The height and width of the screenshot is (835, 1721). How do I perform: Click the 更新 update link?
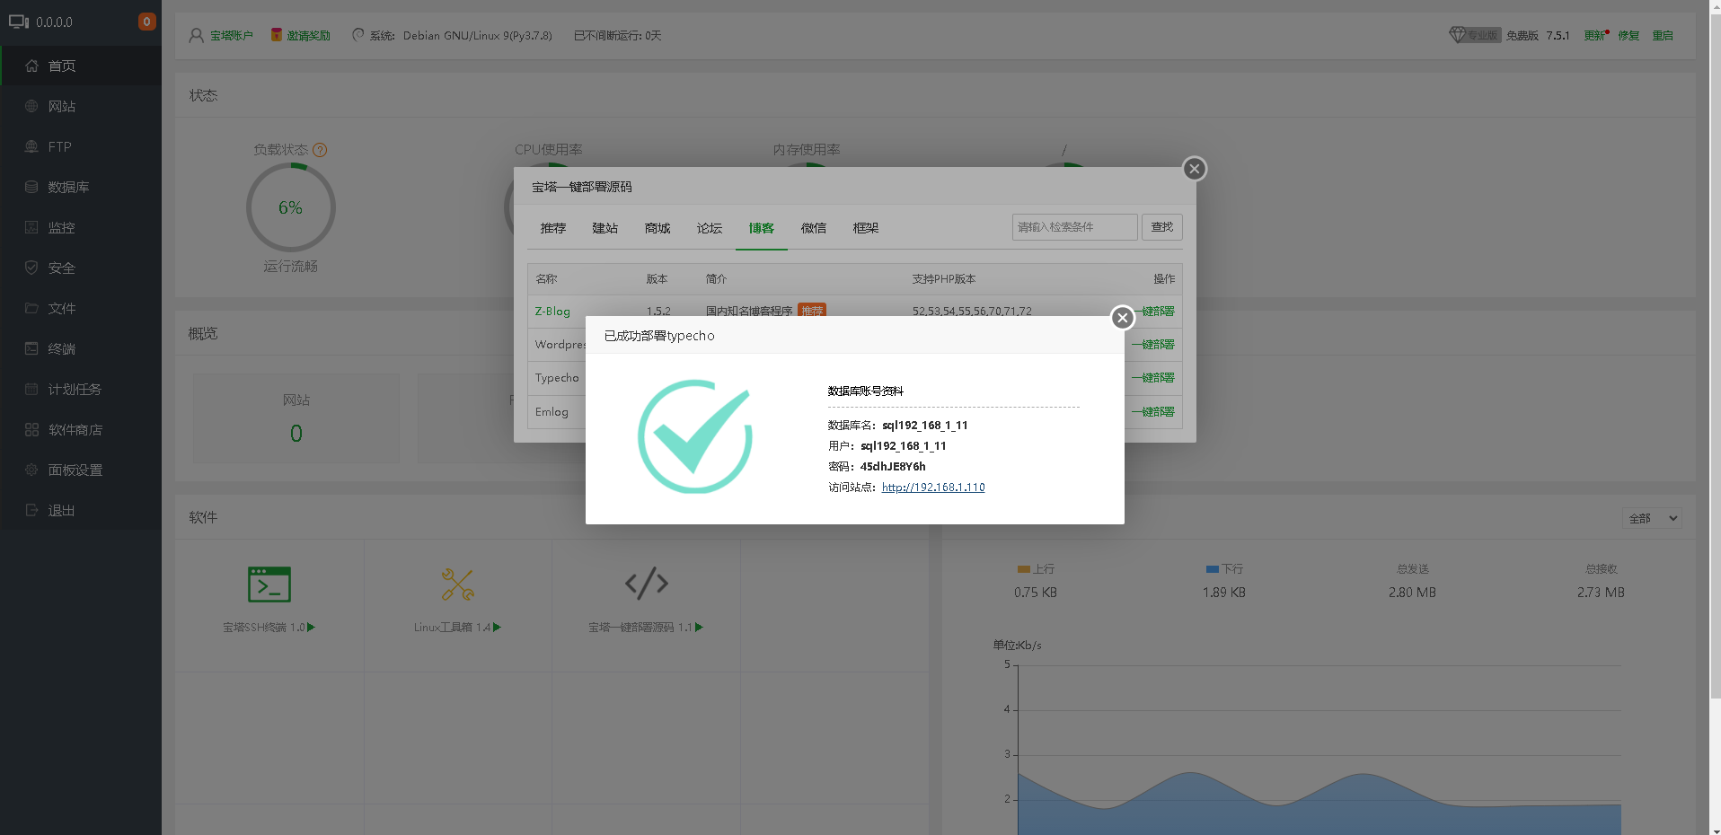tap(1594, 36)
